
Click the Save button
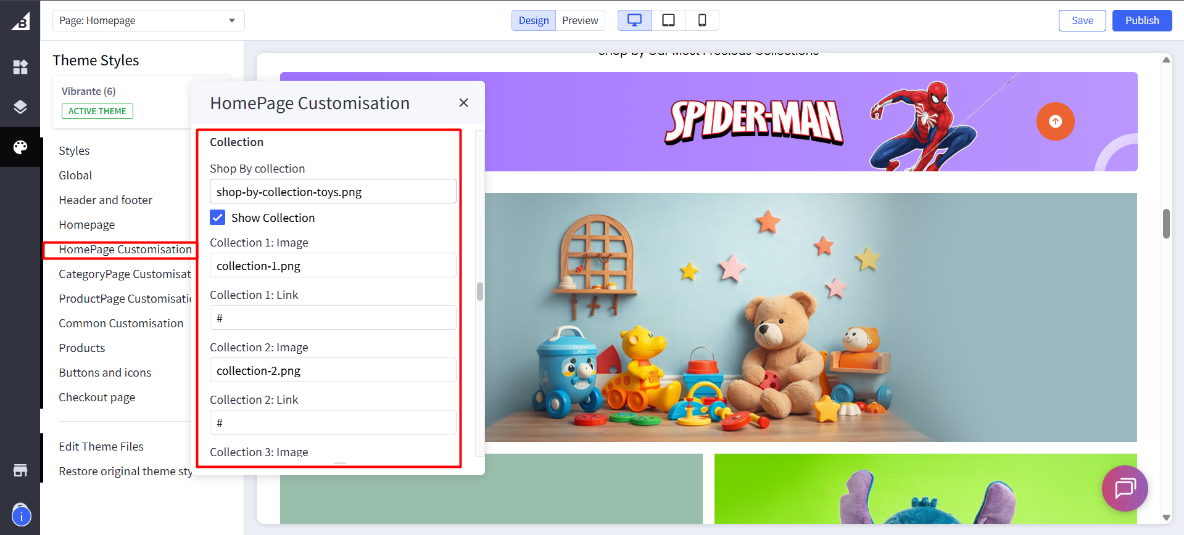1082,20
